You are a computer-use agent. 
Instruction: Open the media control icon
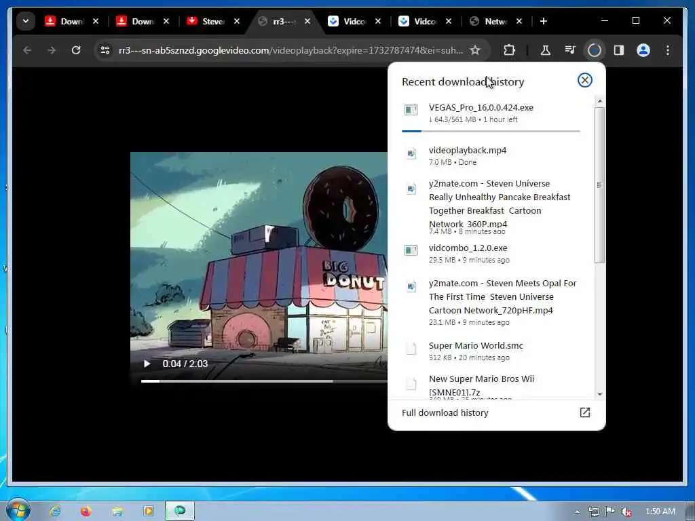[x=570, y=50]
